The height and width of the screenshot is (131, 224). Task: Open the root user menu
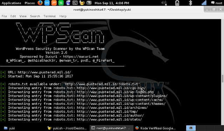pos(217,3)
